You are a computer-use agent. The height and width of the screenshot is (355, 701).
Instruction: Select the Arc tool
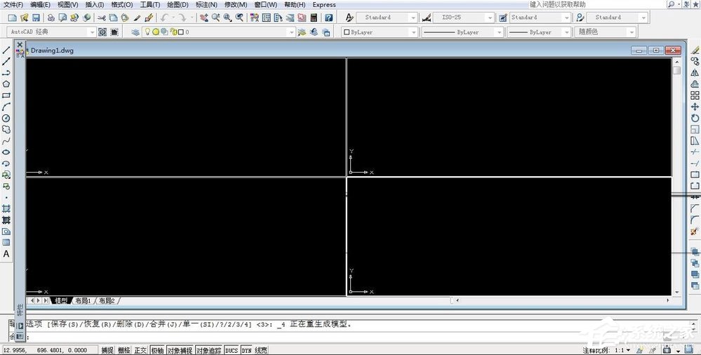(6, 107)
